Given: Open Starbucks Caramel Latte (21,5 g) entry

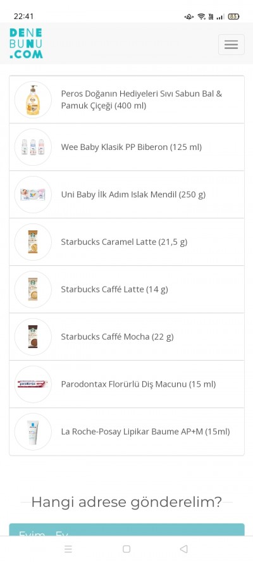Looking at the screenshot, I should tap(127, 242).
